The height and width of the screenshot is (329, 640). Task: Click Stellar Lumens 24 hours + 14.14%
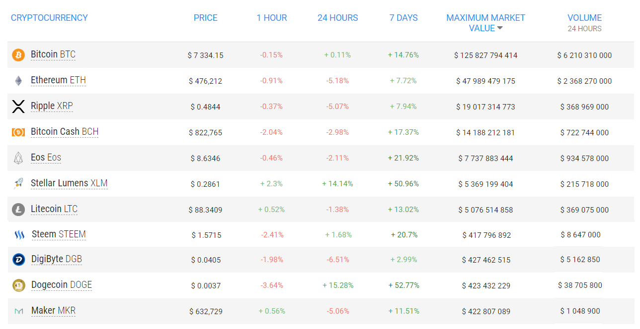(x=338, y=184)
